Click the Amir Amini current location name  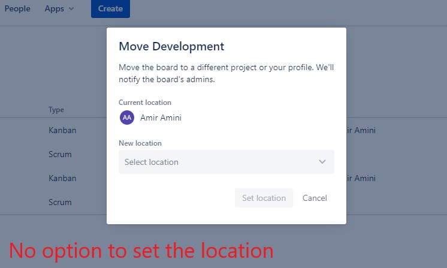(161, 118)
